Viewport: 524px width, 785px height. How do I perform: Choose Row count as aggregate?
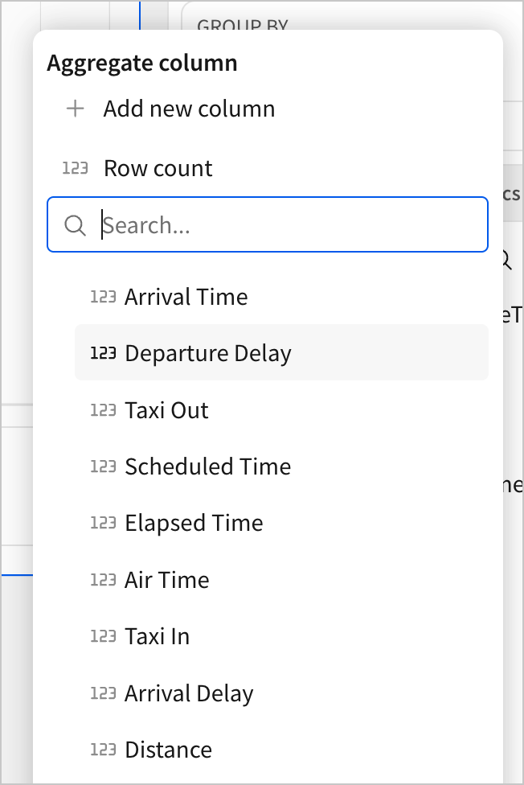point(158,168)
